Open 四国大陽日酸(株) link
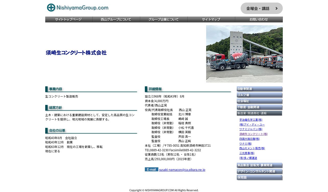The image size is (328, 192). (x=249, y=139)
